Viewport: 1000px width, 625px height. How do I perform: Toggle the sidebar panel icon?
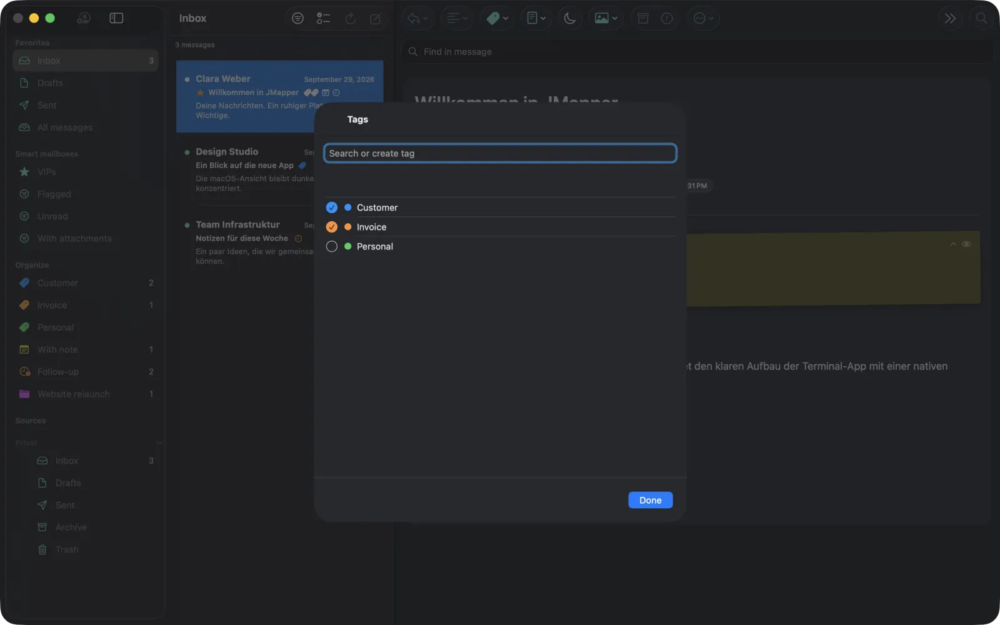(x=116, y=18)
